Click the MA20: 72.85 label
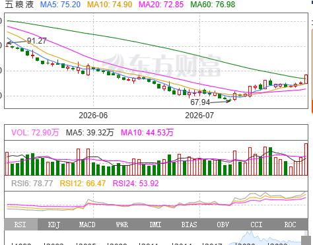The width and height of the screenshot is (313, 245). [x=161, y=5]
